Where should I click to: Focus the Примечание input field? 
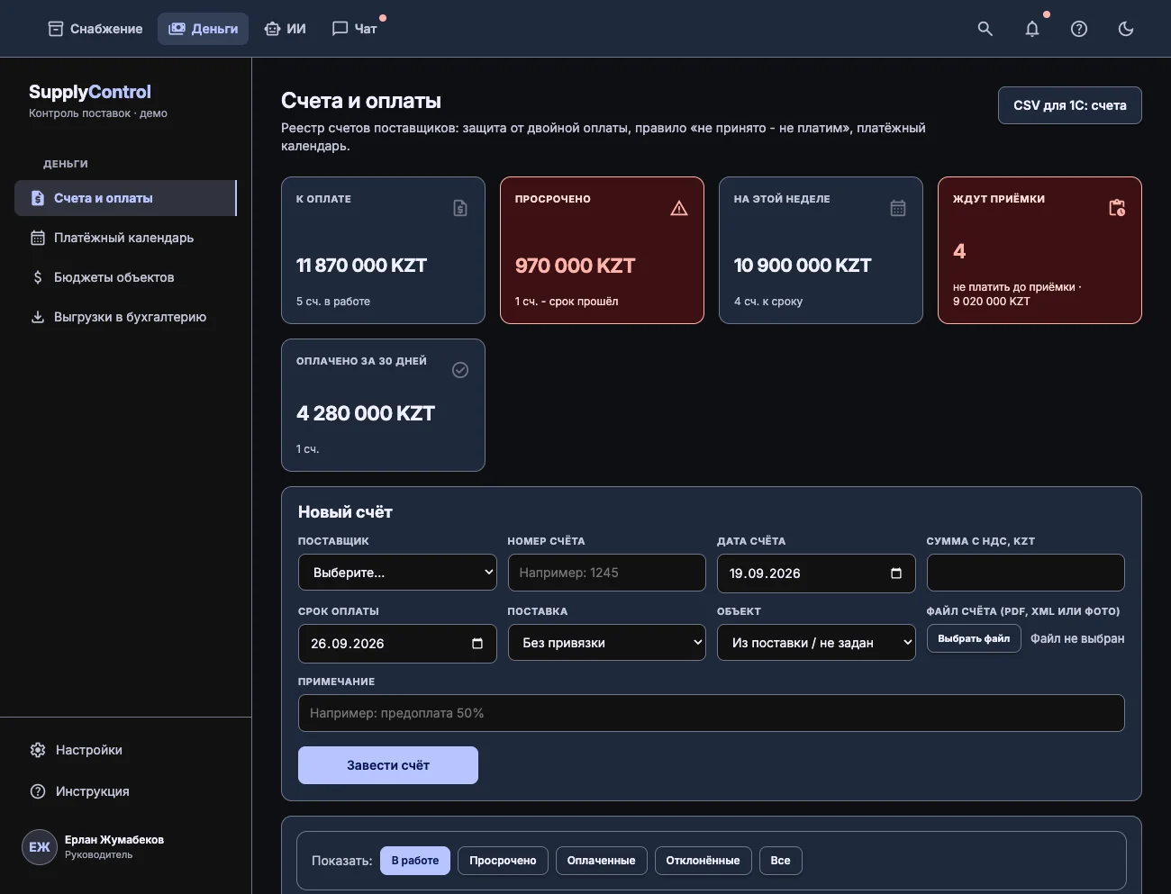pos(712,713)
